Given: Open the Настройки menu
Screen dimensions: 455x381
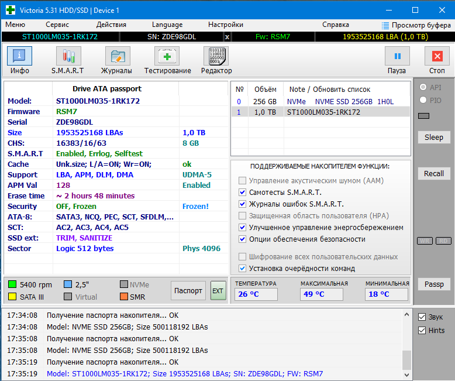Looking at the screenshot, I should [226, 25].
